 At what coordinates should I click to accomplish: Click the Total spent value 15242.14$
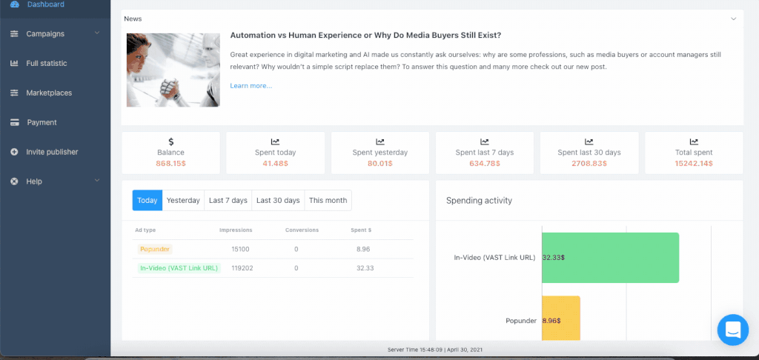[694, 164]
